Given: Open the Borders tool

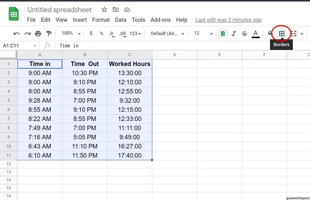Looking at the screenshot, I should 282,34.
